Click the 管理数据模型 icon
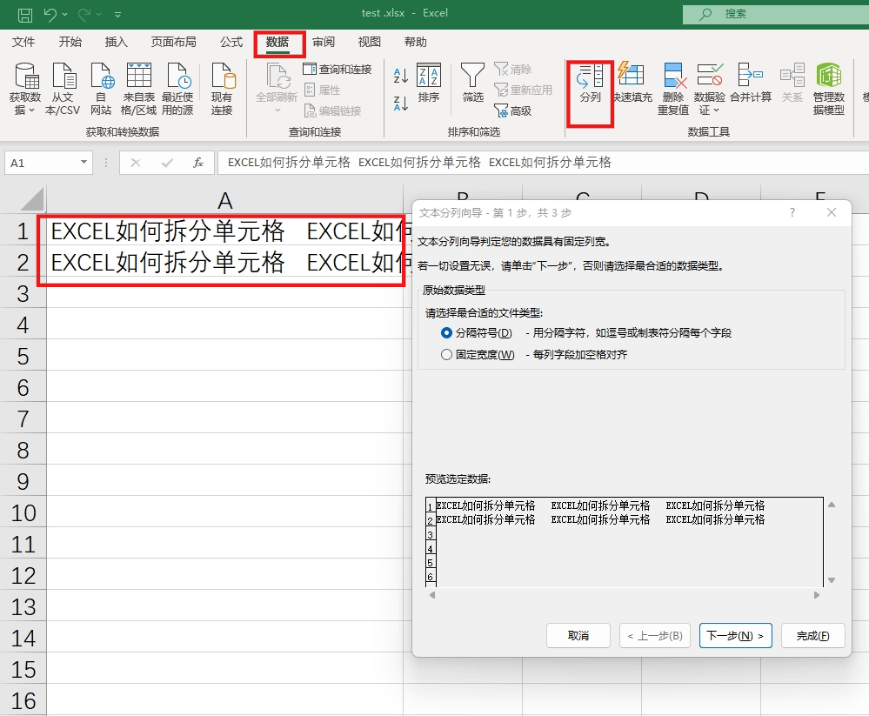This screenshot has height=716, width=869. [x=828, y=89]
